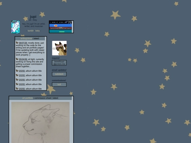Click the cat icon beside the 05/24/26 entry
Screen dimensions: 191x143
(17, 59)
